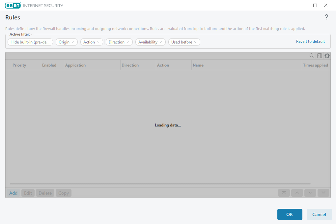Screen dimensions: 336x224
Task: Sort by the Application column header
Action: (x=92, y=65)
